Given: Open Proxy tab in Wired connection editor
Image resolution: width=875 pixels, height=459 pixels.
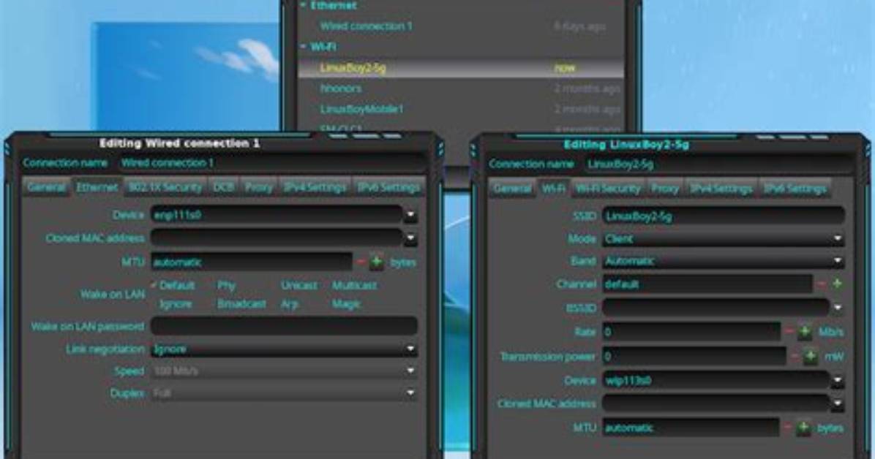Looking at the screenshot, I should pos(258,187).
